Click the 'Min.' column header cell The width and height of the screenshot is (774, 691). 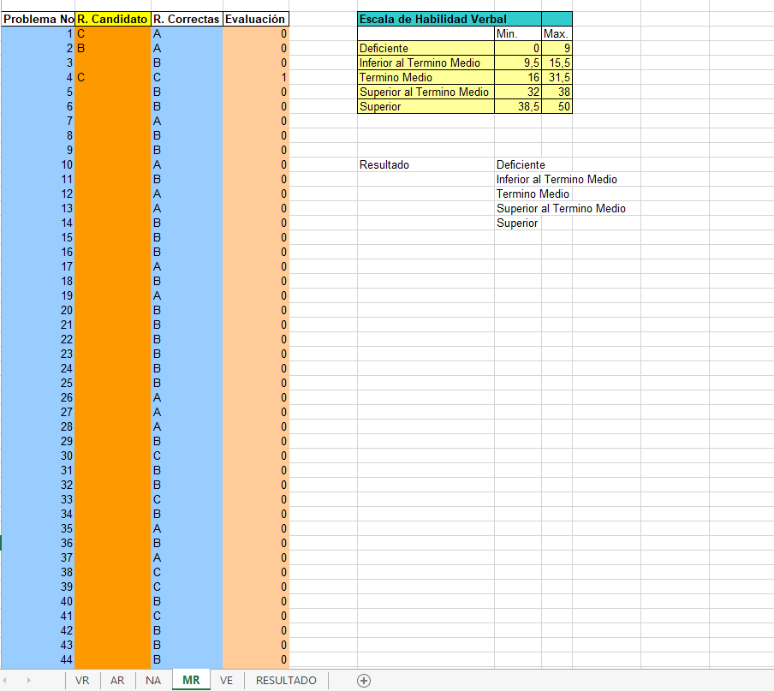click(x=517, y=33)
